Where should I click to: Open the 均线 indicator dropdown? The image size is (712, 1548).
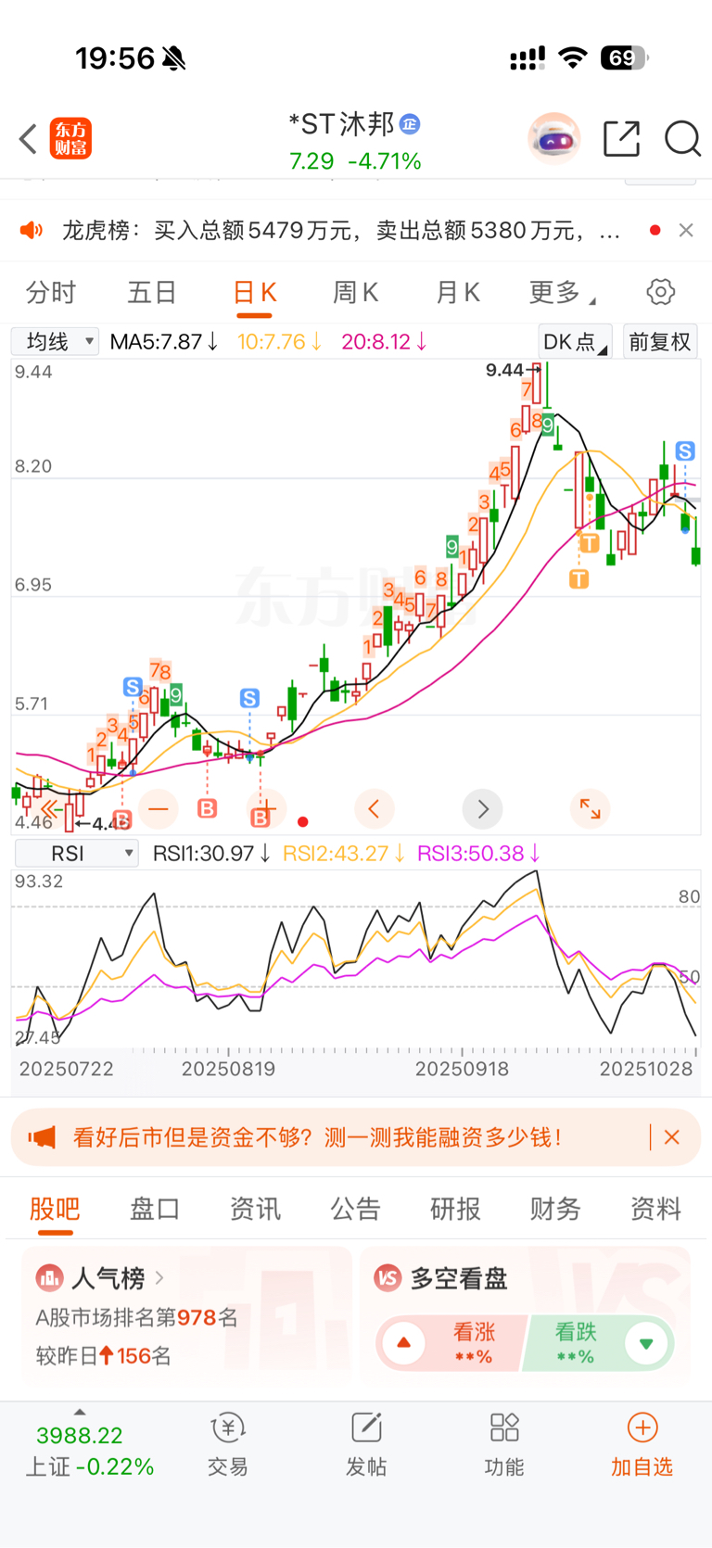[55, 341]
